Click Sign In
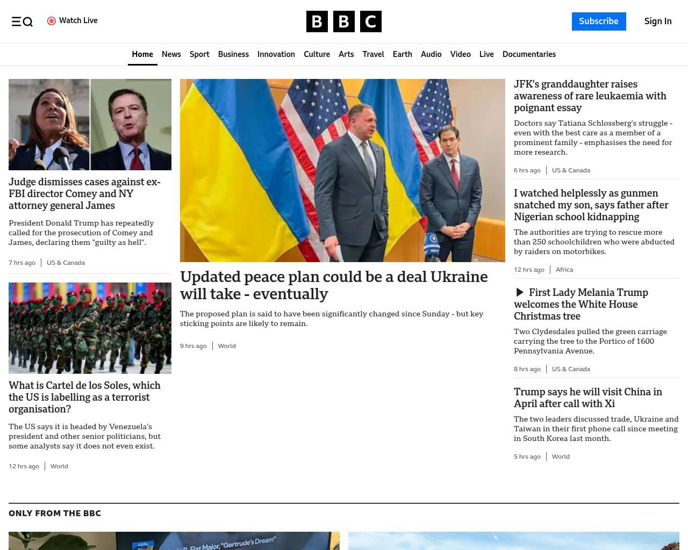688x550 pixels. (x=658, y=21)
